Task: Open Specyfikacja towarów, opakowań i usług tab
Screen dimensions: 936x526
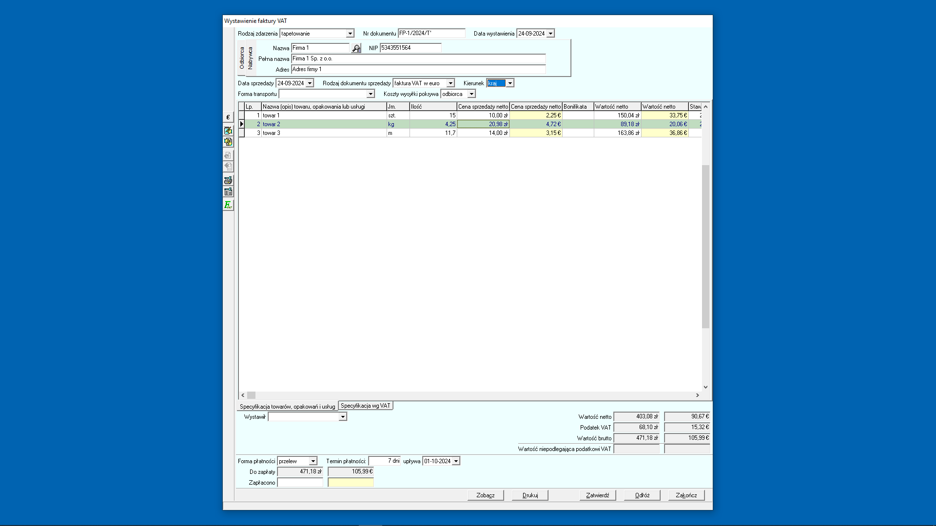Action: 287,406
